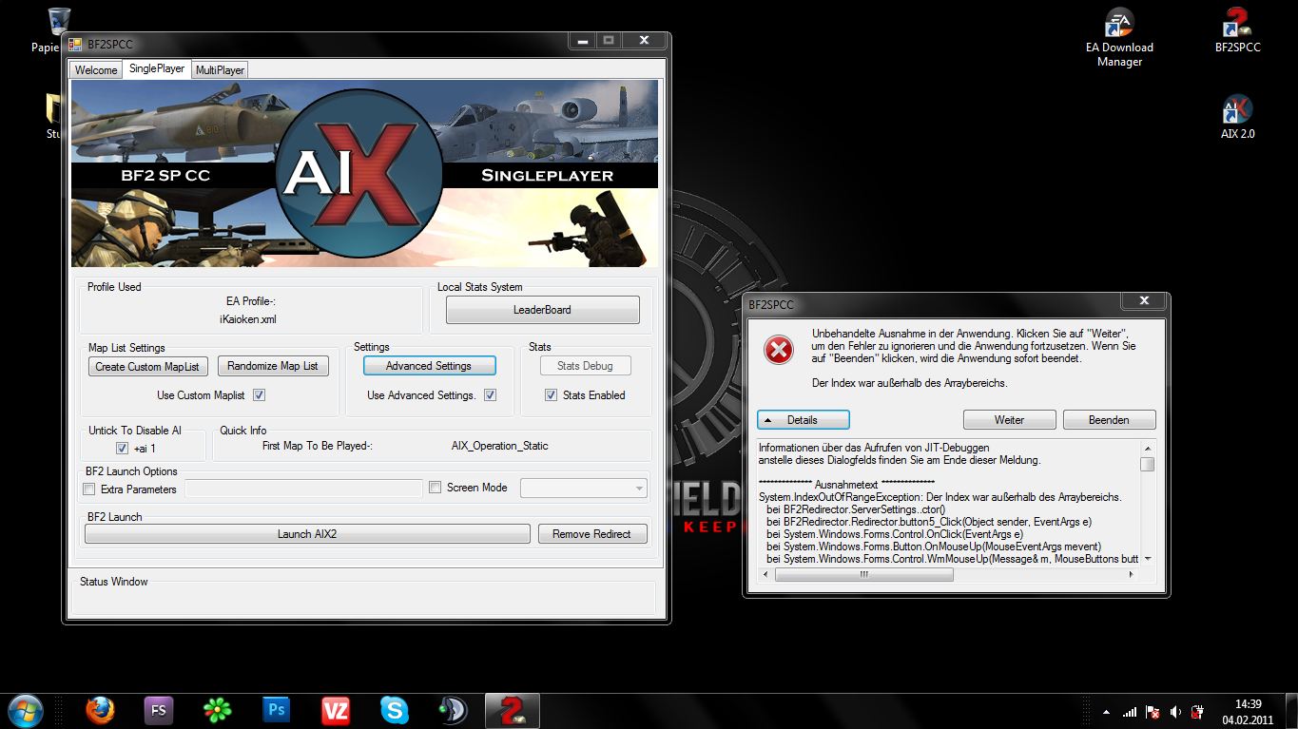Open EA Download Manager desktop shortcut

point(1119,39)
